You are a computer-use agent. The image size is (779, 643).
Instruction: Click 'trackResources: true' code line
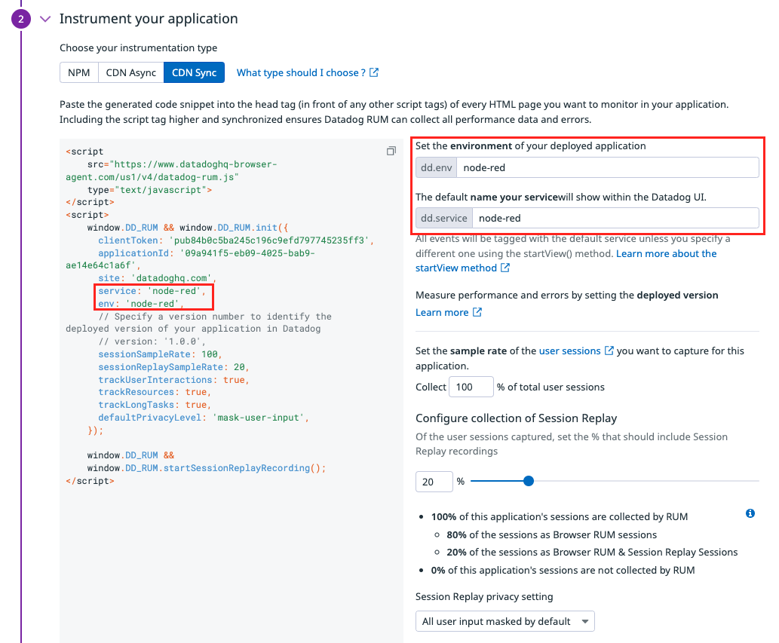155,392
